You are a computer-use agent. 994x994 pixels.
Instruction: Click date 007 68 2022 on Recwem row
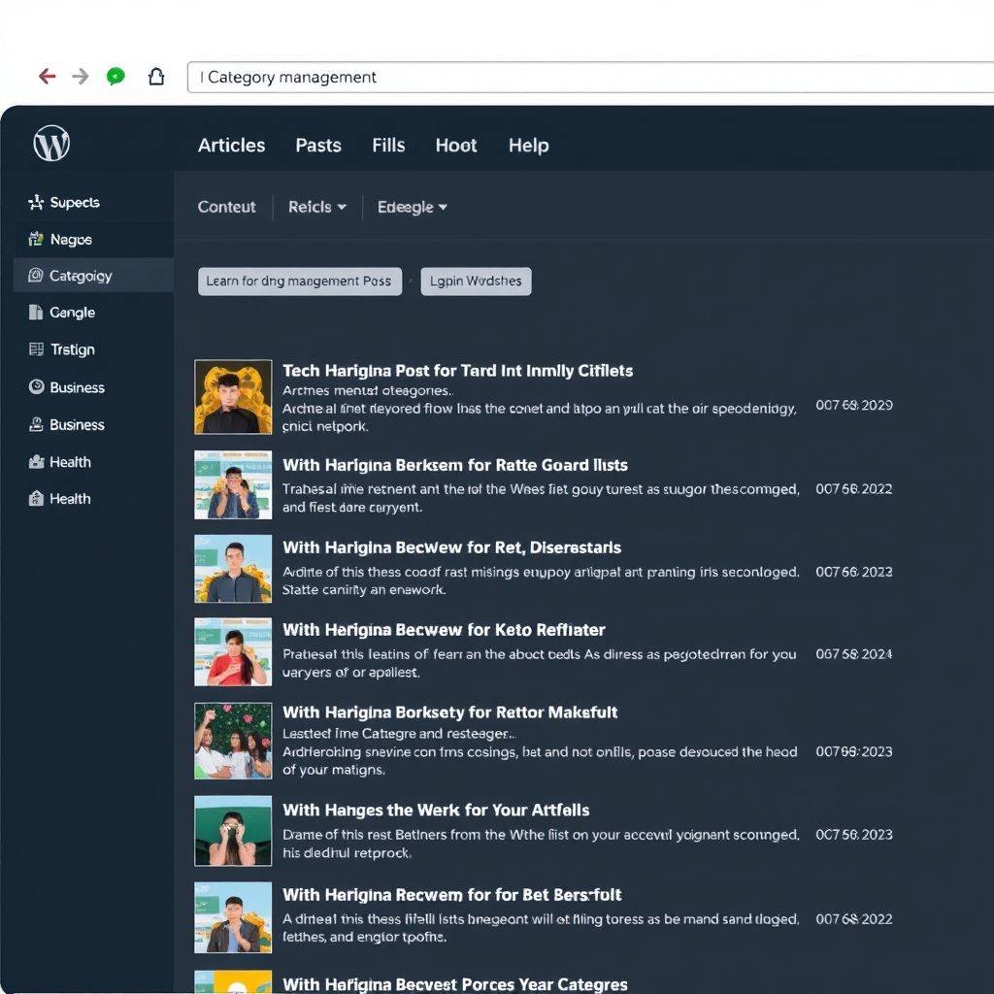point(854,918)
